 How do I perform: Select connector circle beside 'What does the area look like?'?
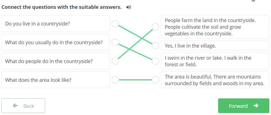pyautogui.click(x=115, y=80)
